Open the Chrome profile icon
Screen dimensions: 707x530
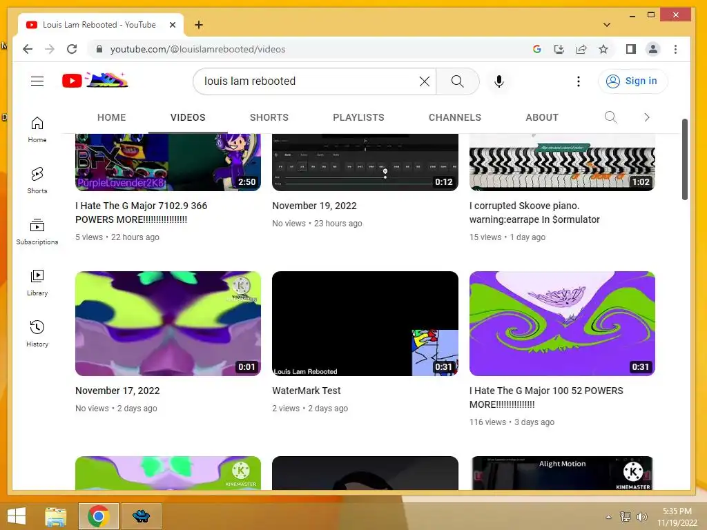pos(653,49)
